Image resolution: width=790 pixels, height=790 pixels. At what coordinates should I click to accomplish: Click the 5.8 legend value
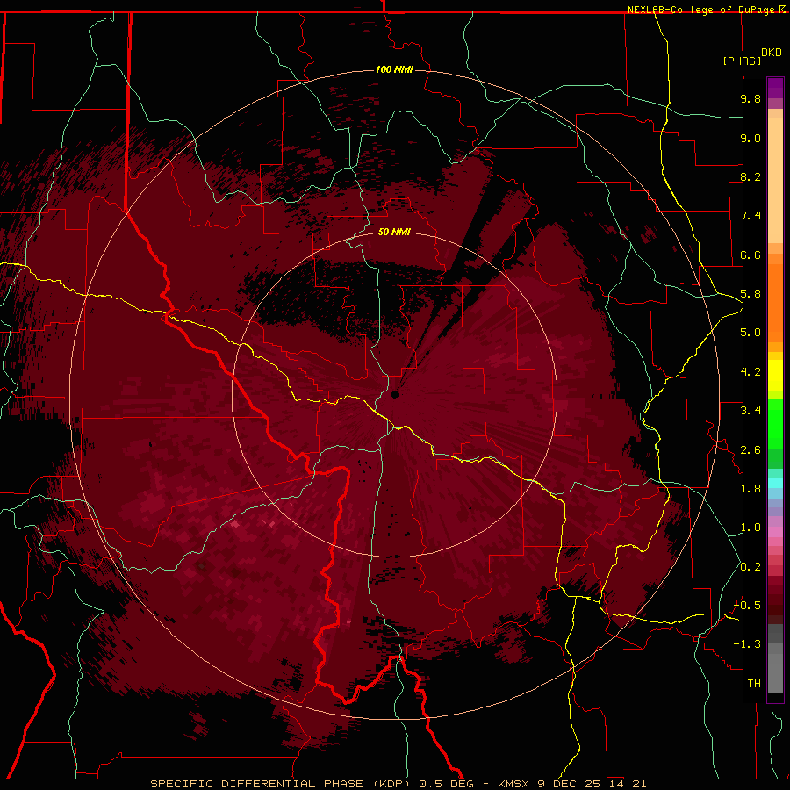tap(750, 294)
